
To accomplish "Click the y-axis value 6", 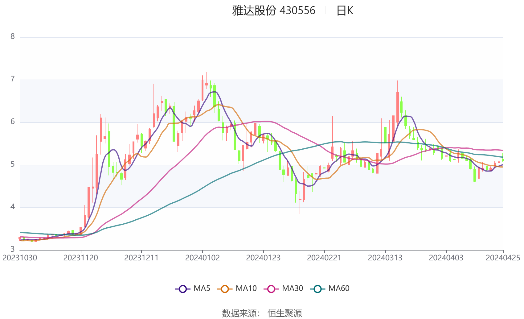I will tap(12, 122).
